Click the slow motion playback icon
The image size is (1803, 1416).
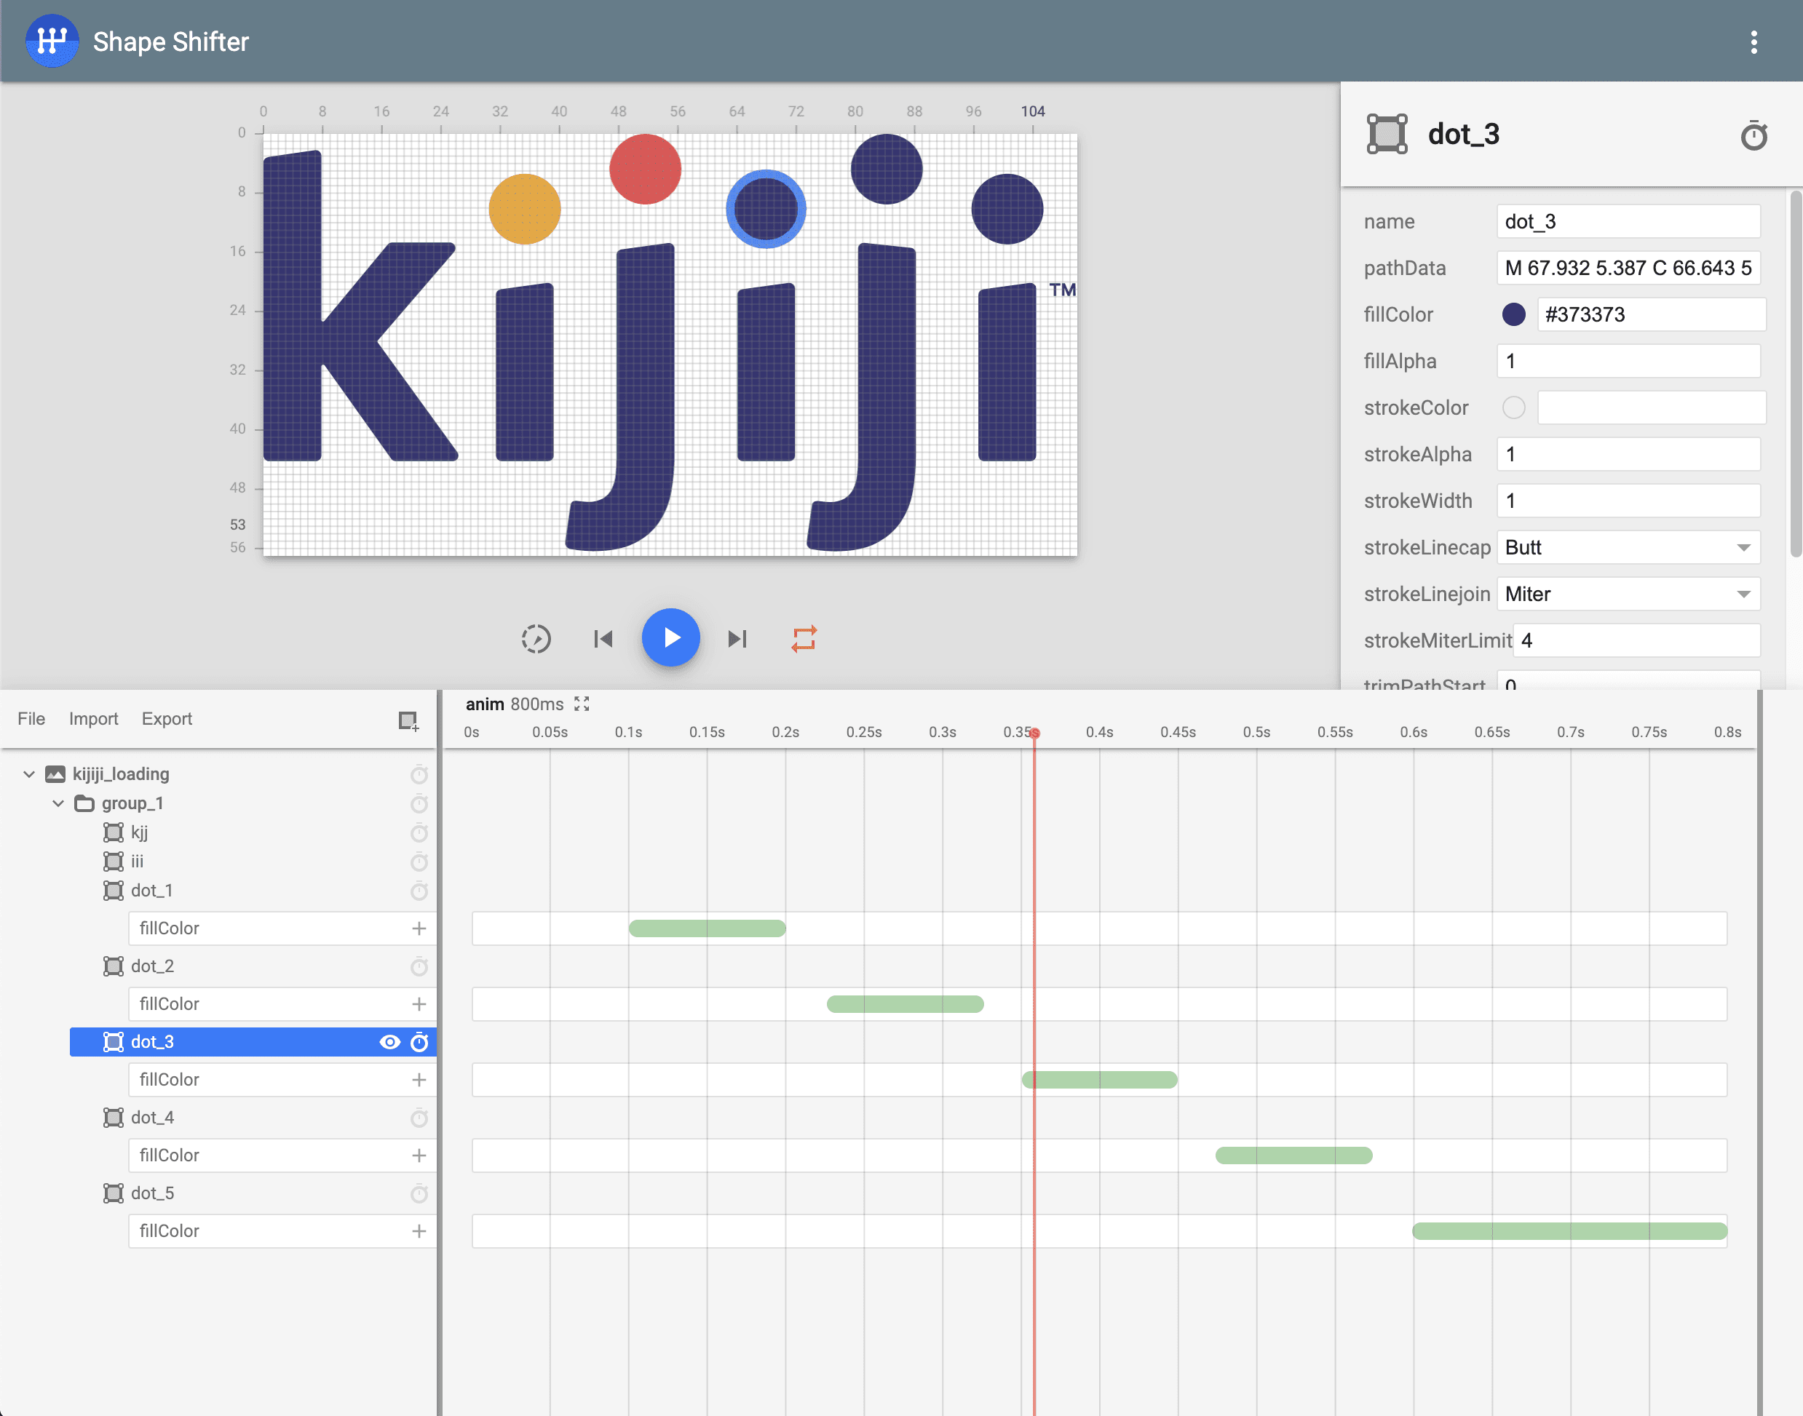[x=536, y=638]
